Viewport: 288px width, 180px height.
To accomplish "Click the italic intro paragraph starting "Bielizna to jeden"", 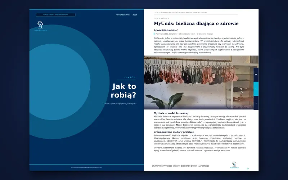I will [x=199, y=45].
